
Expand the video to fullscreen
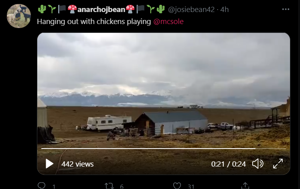(278, 164)
